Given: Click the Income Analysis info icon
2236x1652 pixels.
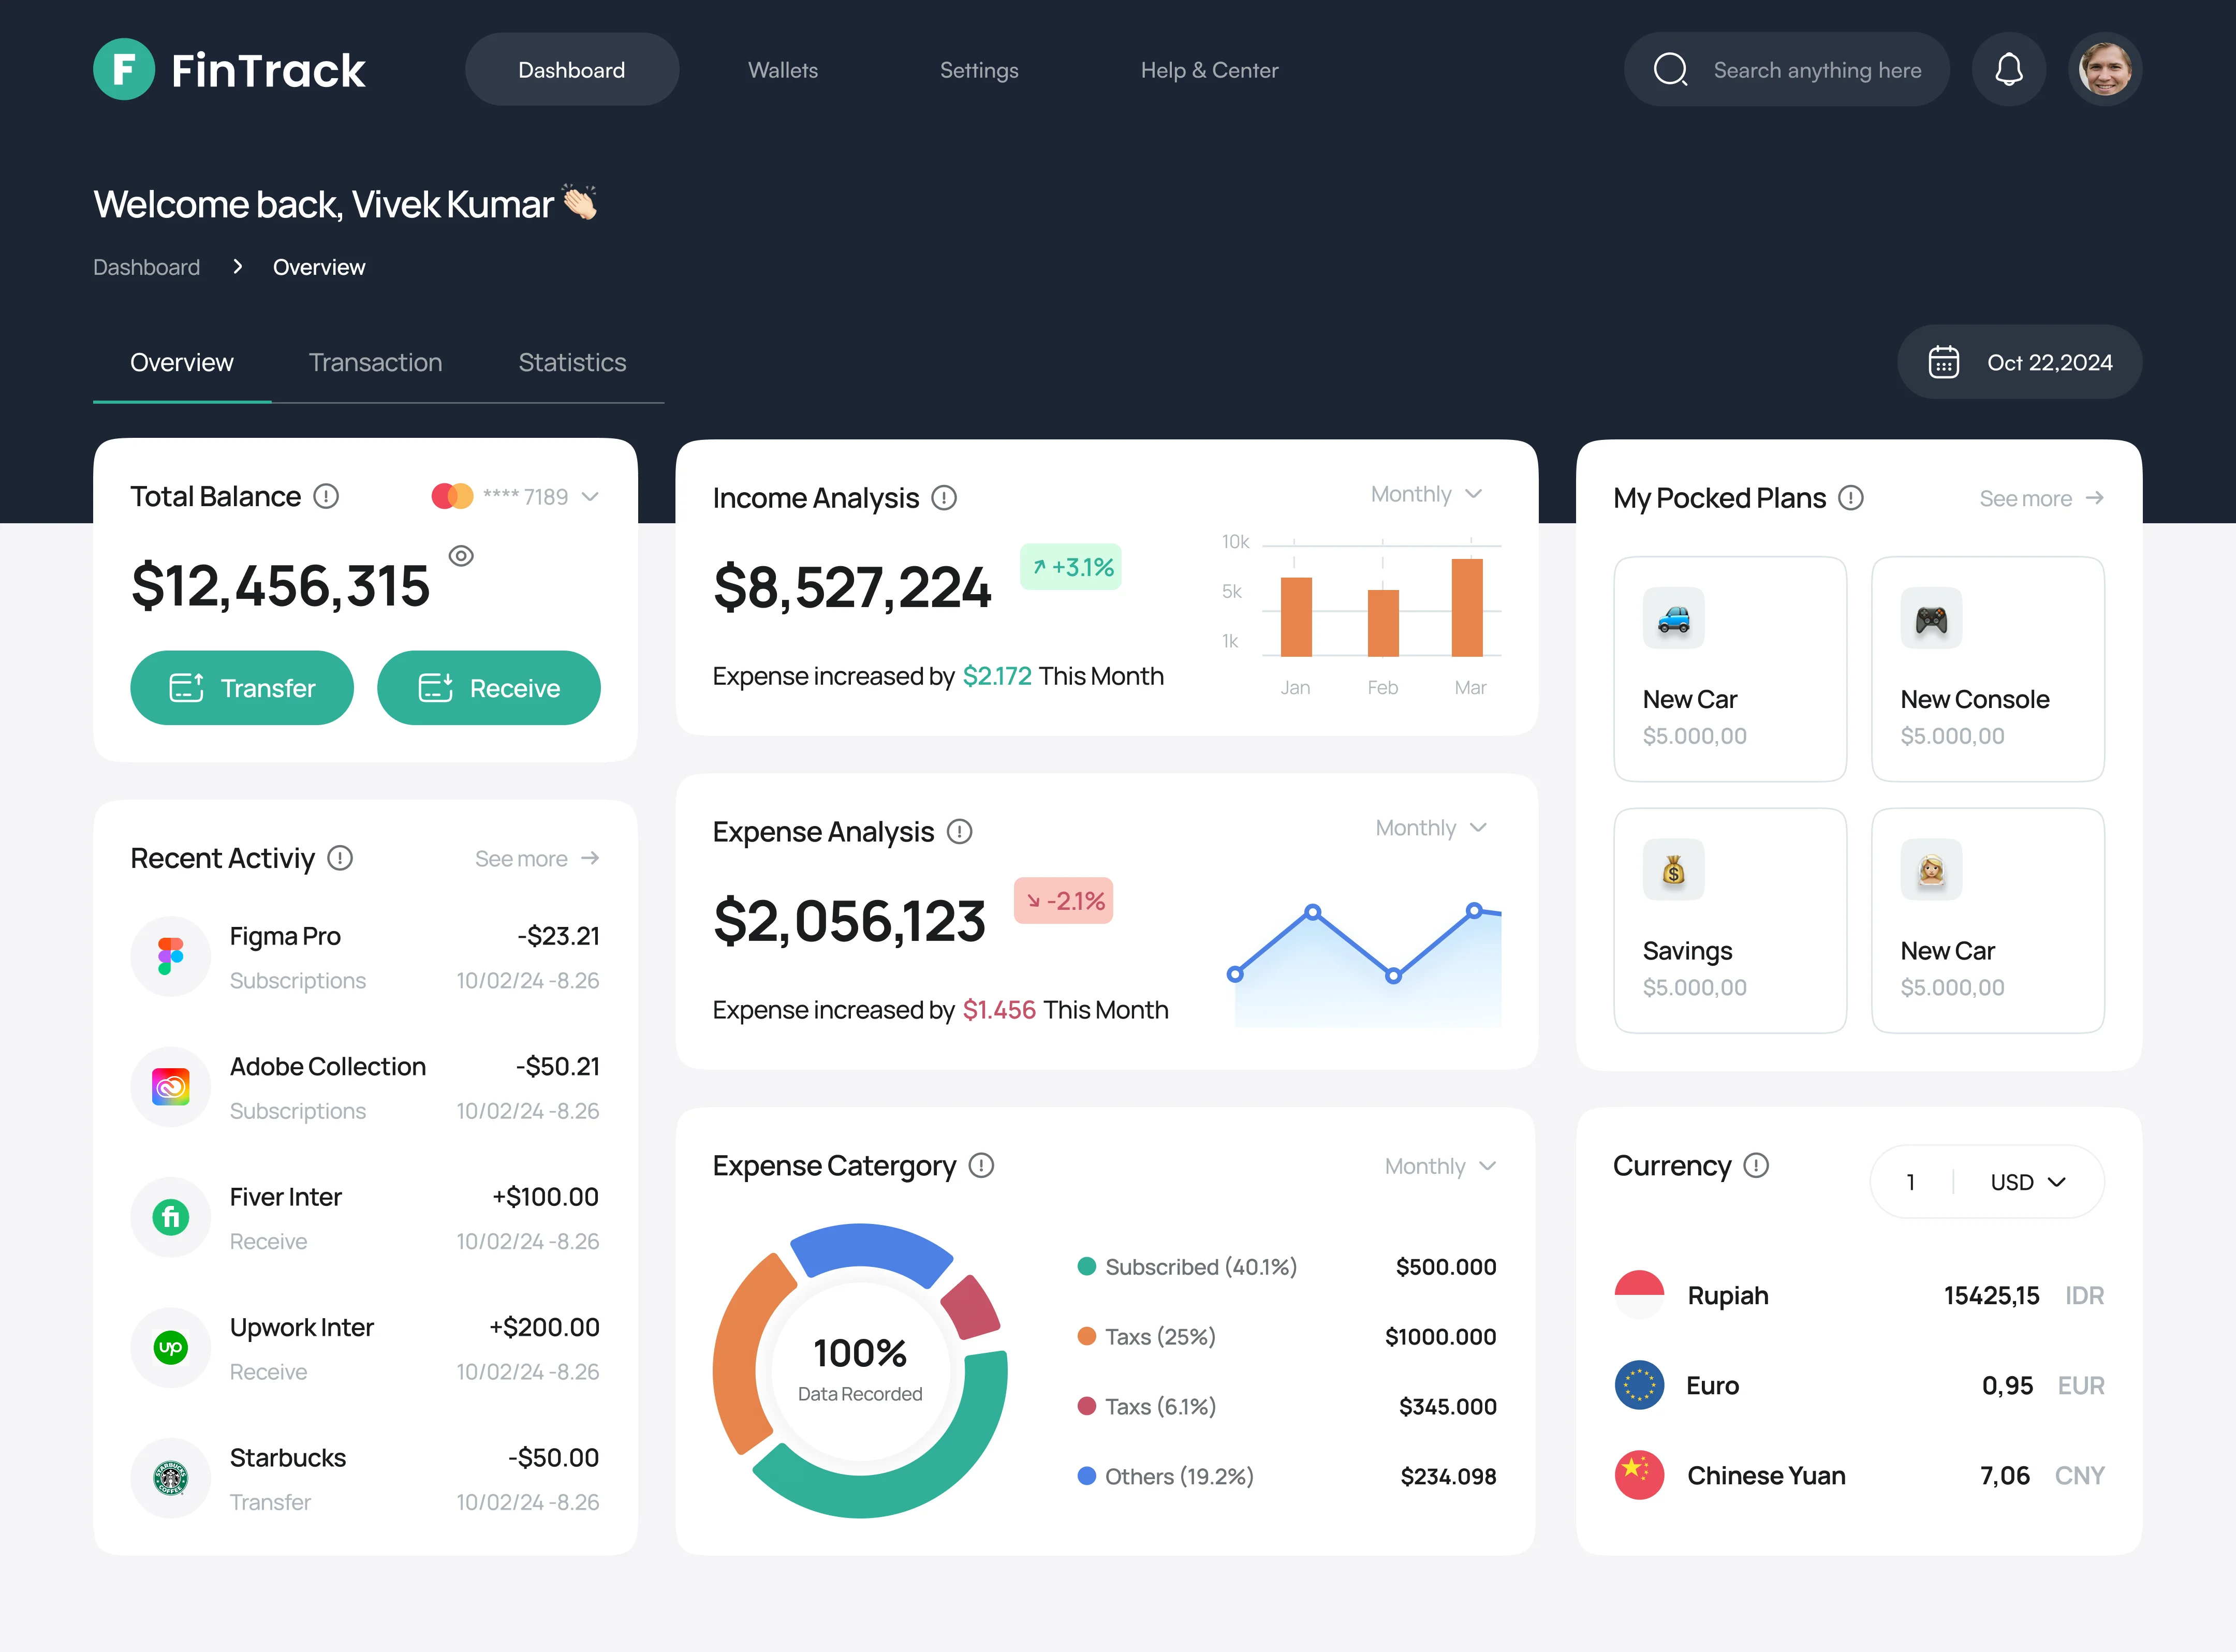Looking at the screenshot, I should coord(944,497).
